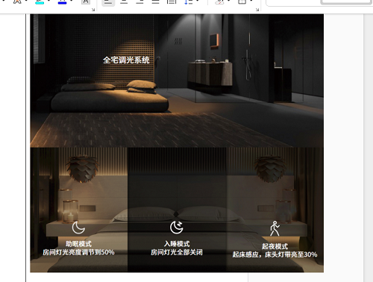Select the borders icon

[x=242, y=2]
